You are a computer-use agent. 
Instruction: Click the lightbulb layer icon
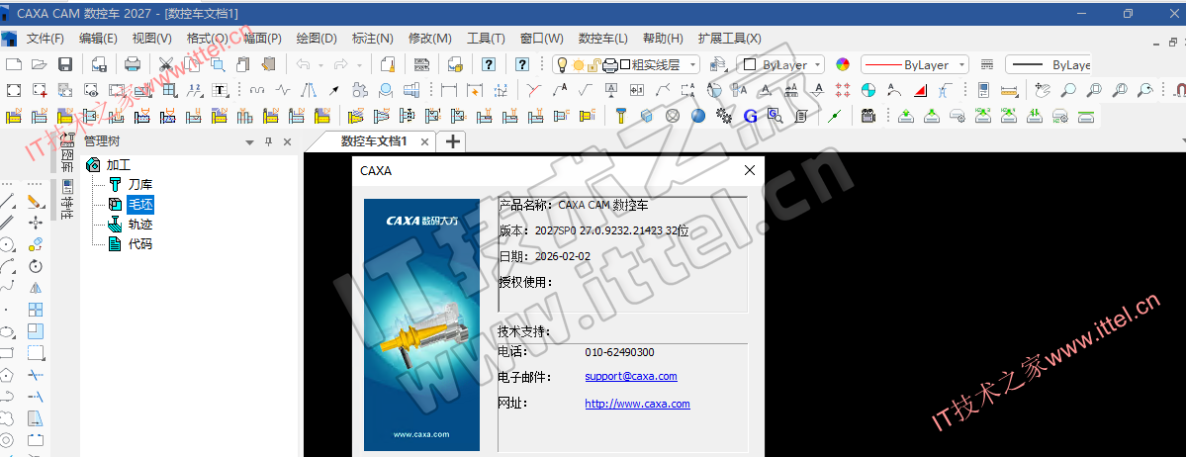[x=562, y=65]
